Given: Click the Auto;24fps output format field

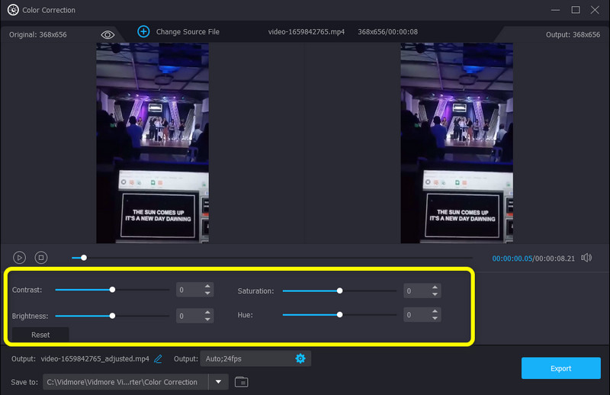Looking at the screenshot, I should (246, 358).
